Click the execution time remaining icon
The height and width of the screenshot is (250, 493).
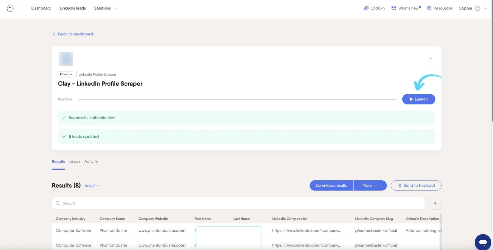pos(366,8)
